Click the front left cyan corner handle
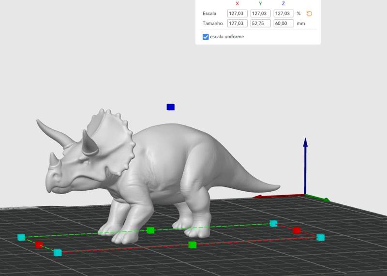 (x=58, y=253)
